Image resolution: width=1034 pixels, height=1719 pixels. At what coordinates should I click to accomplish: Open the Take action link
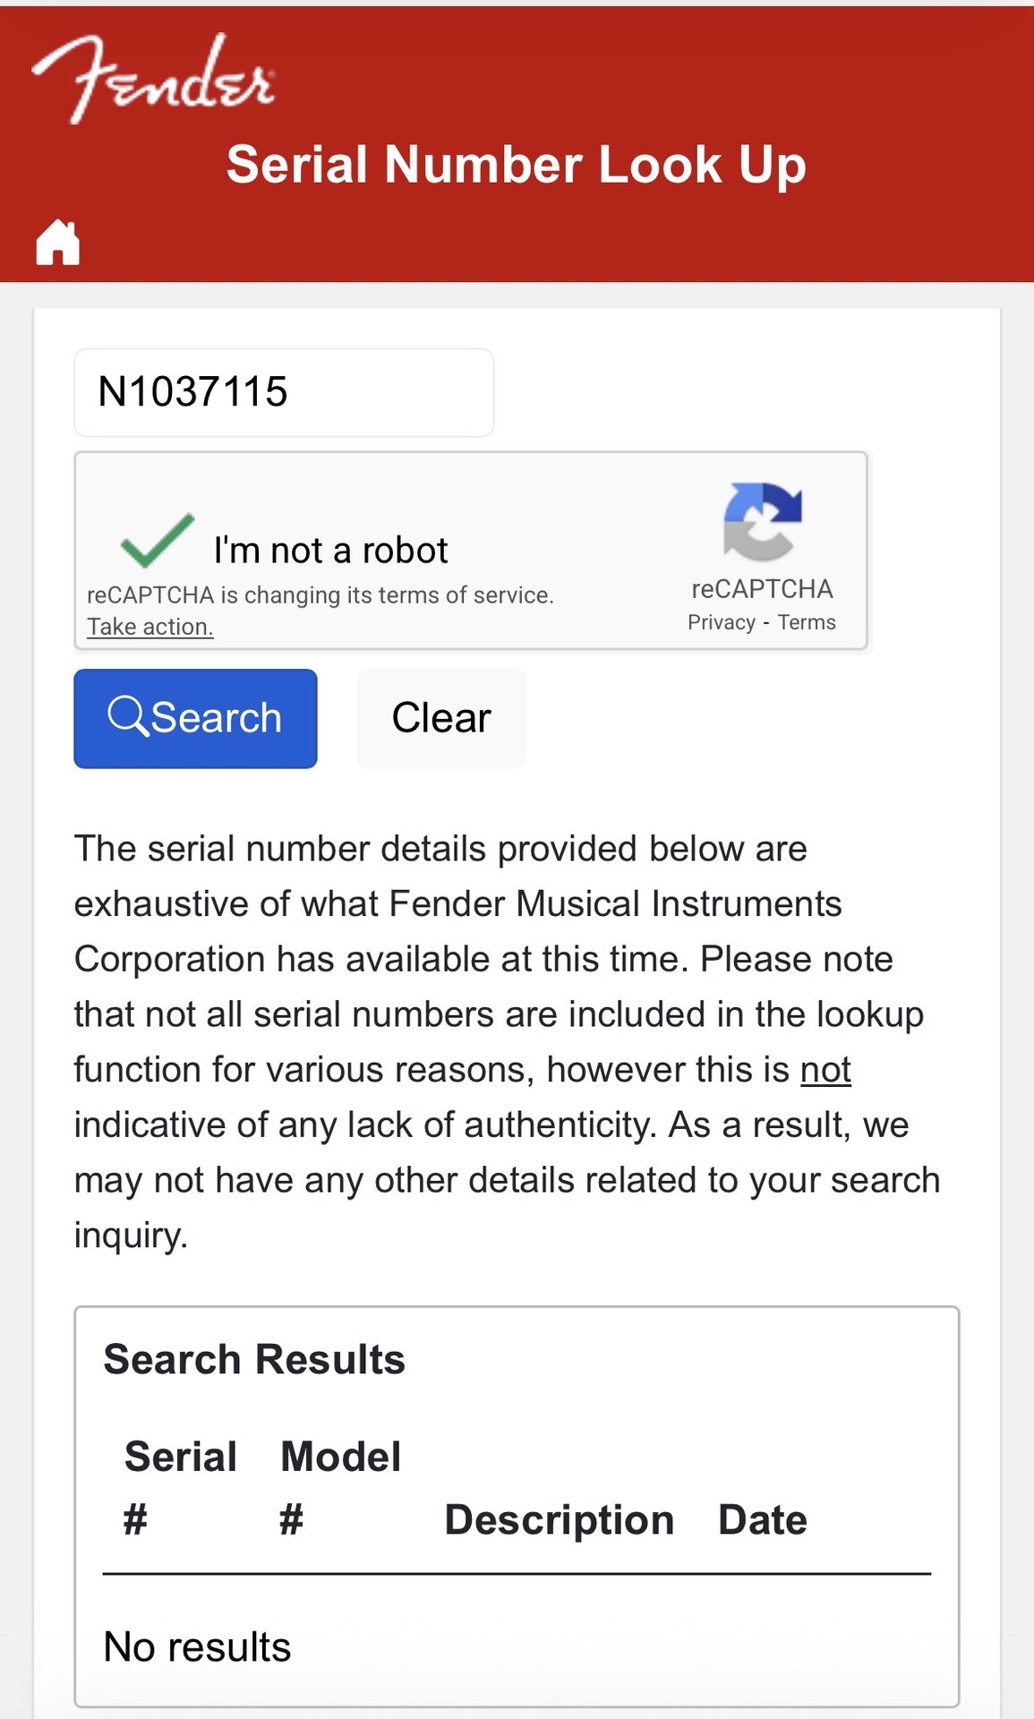coord(150,627)
